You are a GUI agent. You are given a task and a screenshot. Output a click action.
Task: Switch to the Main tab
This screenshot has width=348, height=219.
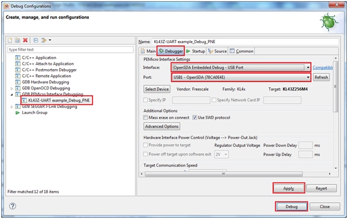148,51
